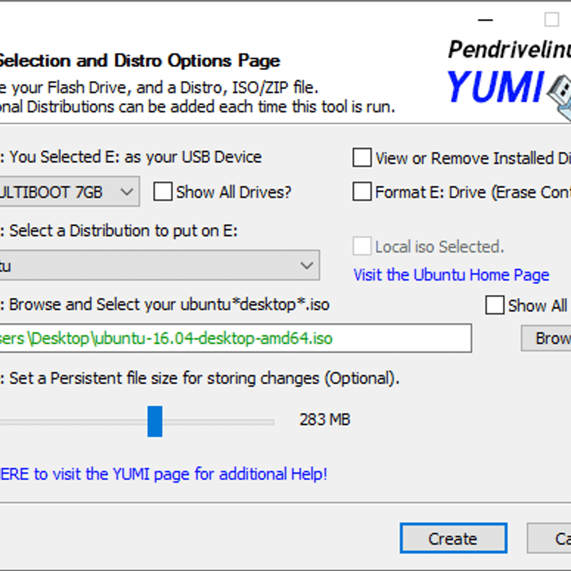Click the Browse button for ISO

coord(546,338)
